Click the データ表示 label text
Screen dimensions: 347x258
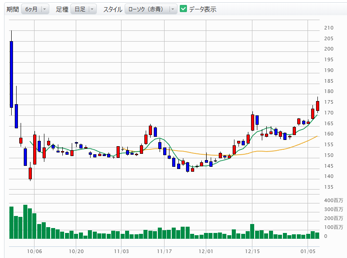click(203, 9)
